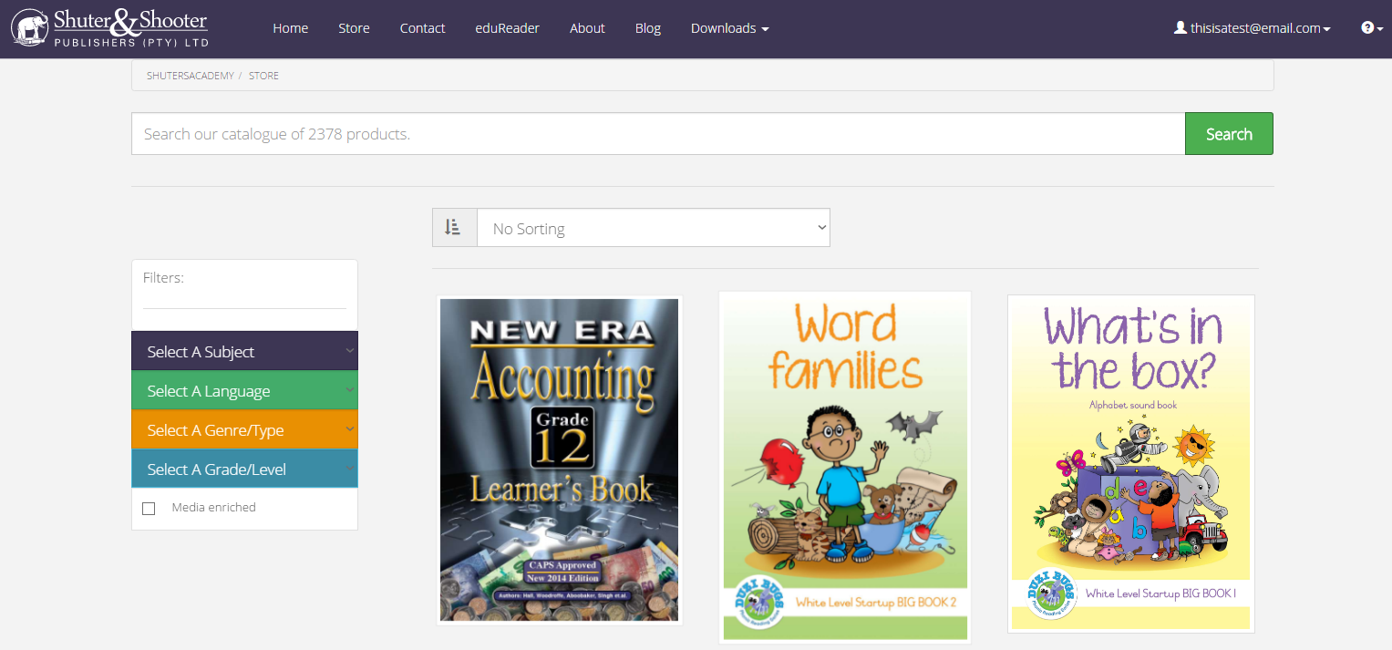
Task: Click the user profile icon before the email
Action: pyautogui.click(x=1181, y=28)
